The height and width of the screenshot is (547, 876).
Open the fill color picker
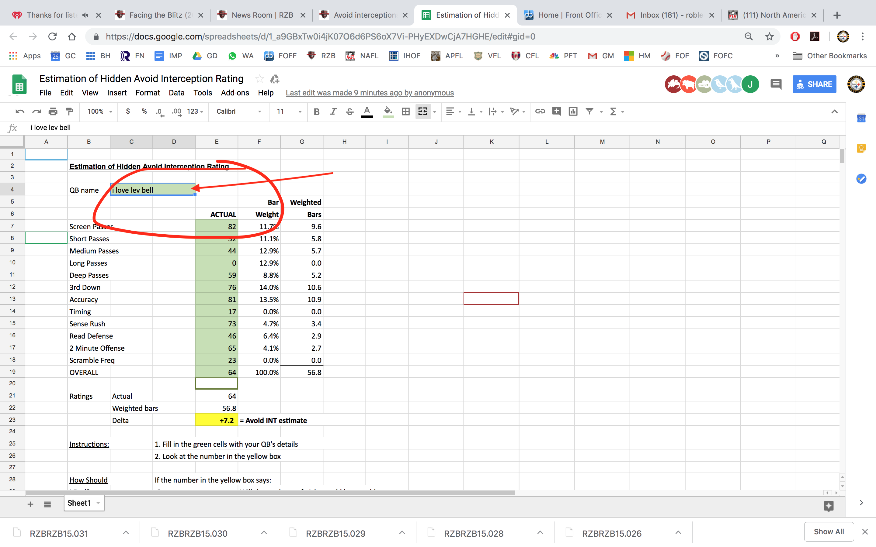click(x=388, y=112)
